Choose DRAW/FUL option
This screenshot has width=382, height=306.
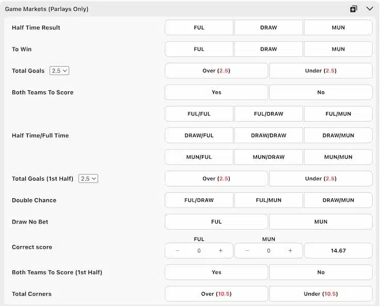(x=199, y=135)
